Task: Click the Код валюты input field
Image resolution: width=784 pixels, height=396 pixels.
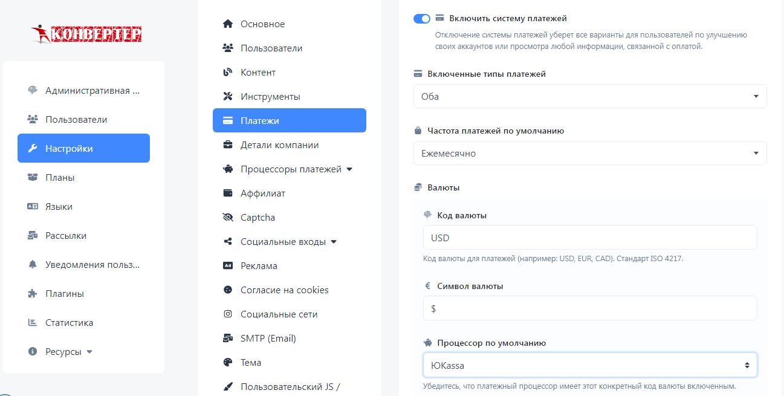Action: [589, 238]
